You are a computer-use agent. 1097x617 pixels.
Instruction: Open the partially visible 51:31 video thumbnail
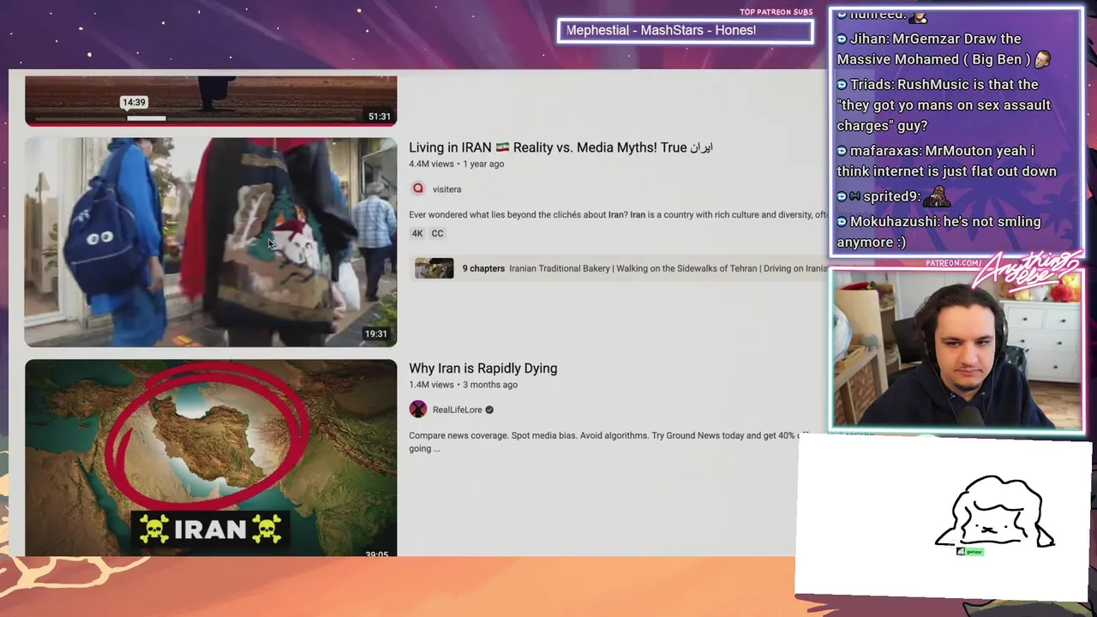(211, 100)
